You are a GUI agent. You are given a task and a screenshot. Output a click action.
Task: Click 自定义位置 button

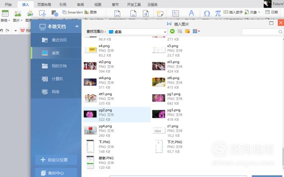[56, 160]
